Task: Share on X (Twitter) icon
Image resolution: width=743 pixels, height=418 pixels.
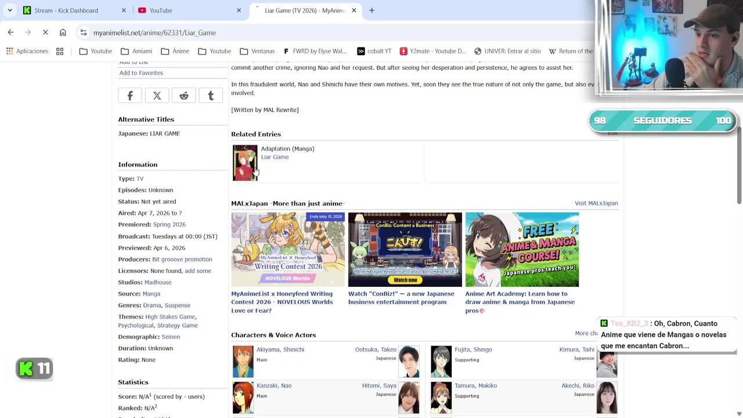Action: point(157,96)
